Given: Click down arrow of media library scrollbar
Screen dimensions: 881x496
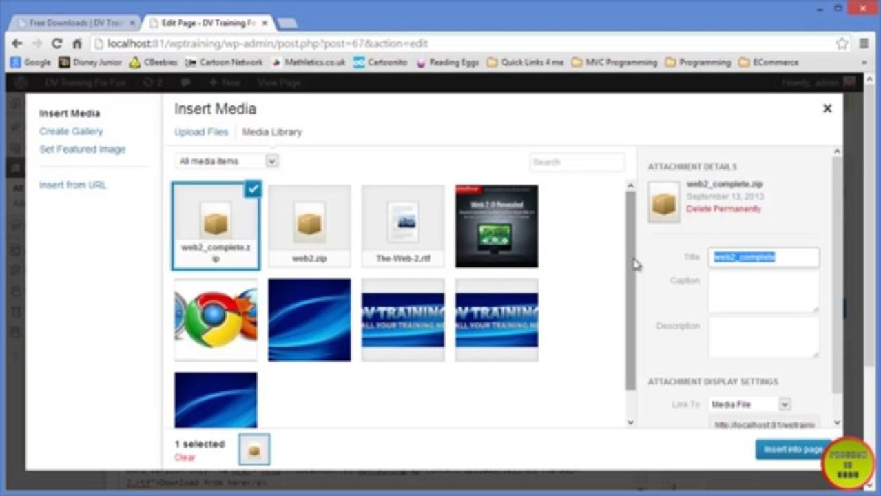Looking at the screenshot, I should pos(630,422).
